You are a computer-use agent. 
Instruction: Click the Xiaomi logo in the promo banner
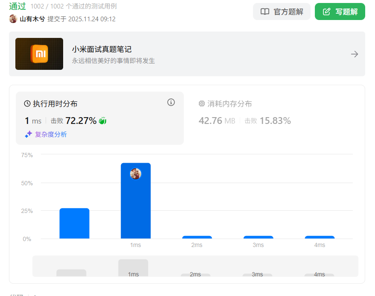point(39,54)
